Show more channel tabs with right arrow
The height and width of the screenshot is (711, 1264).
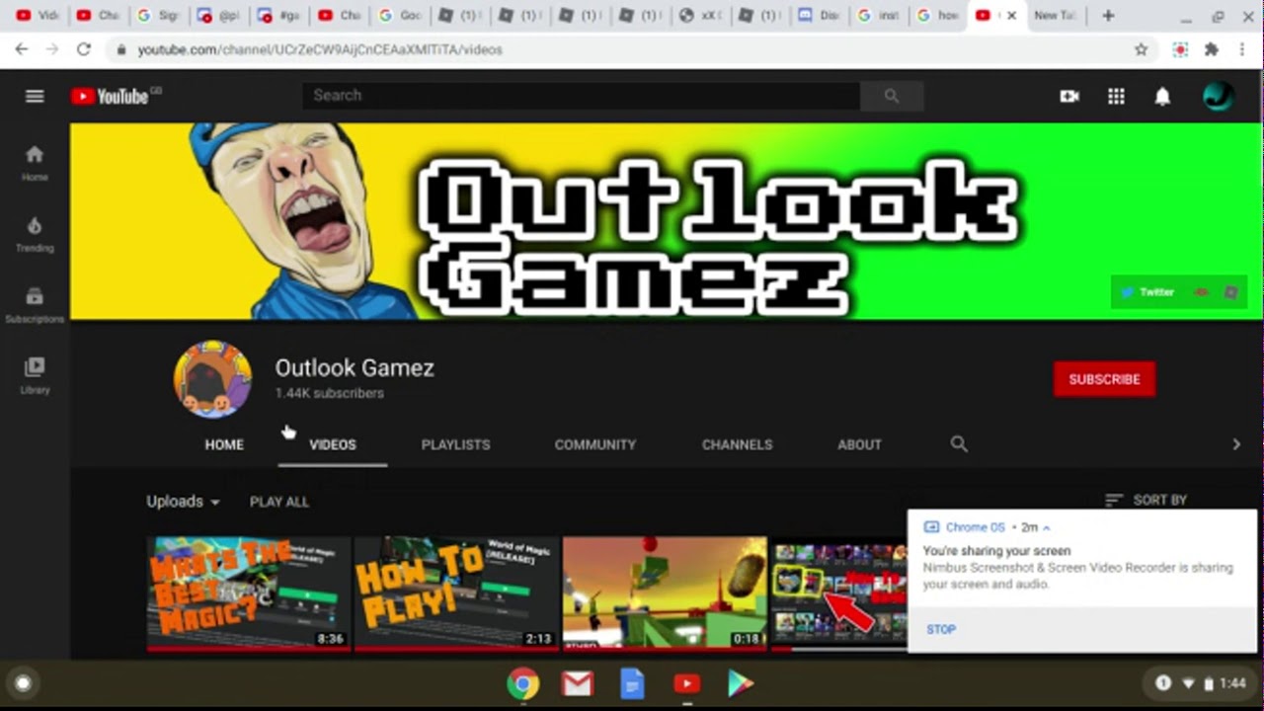[1236, 444]
